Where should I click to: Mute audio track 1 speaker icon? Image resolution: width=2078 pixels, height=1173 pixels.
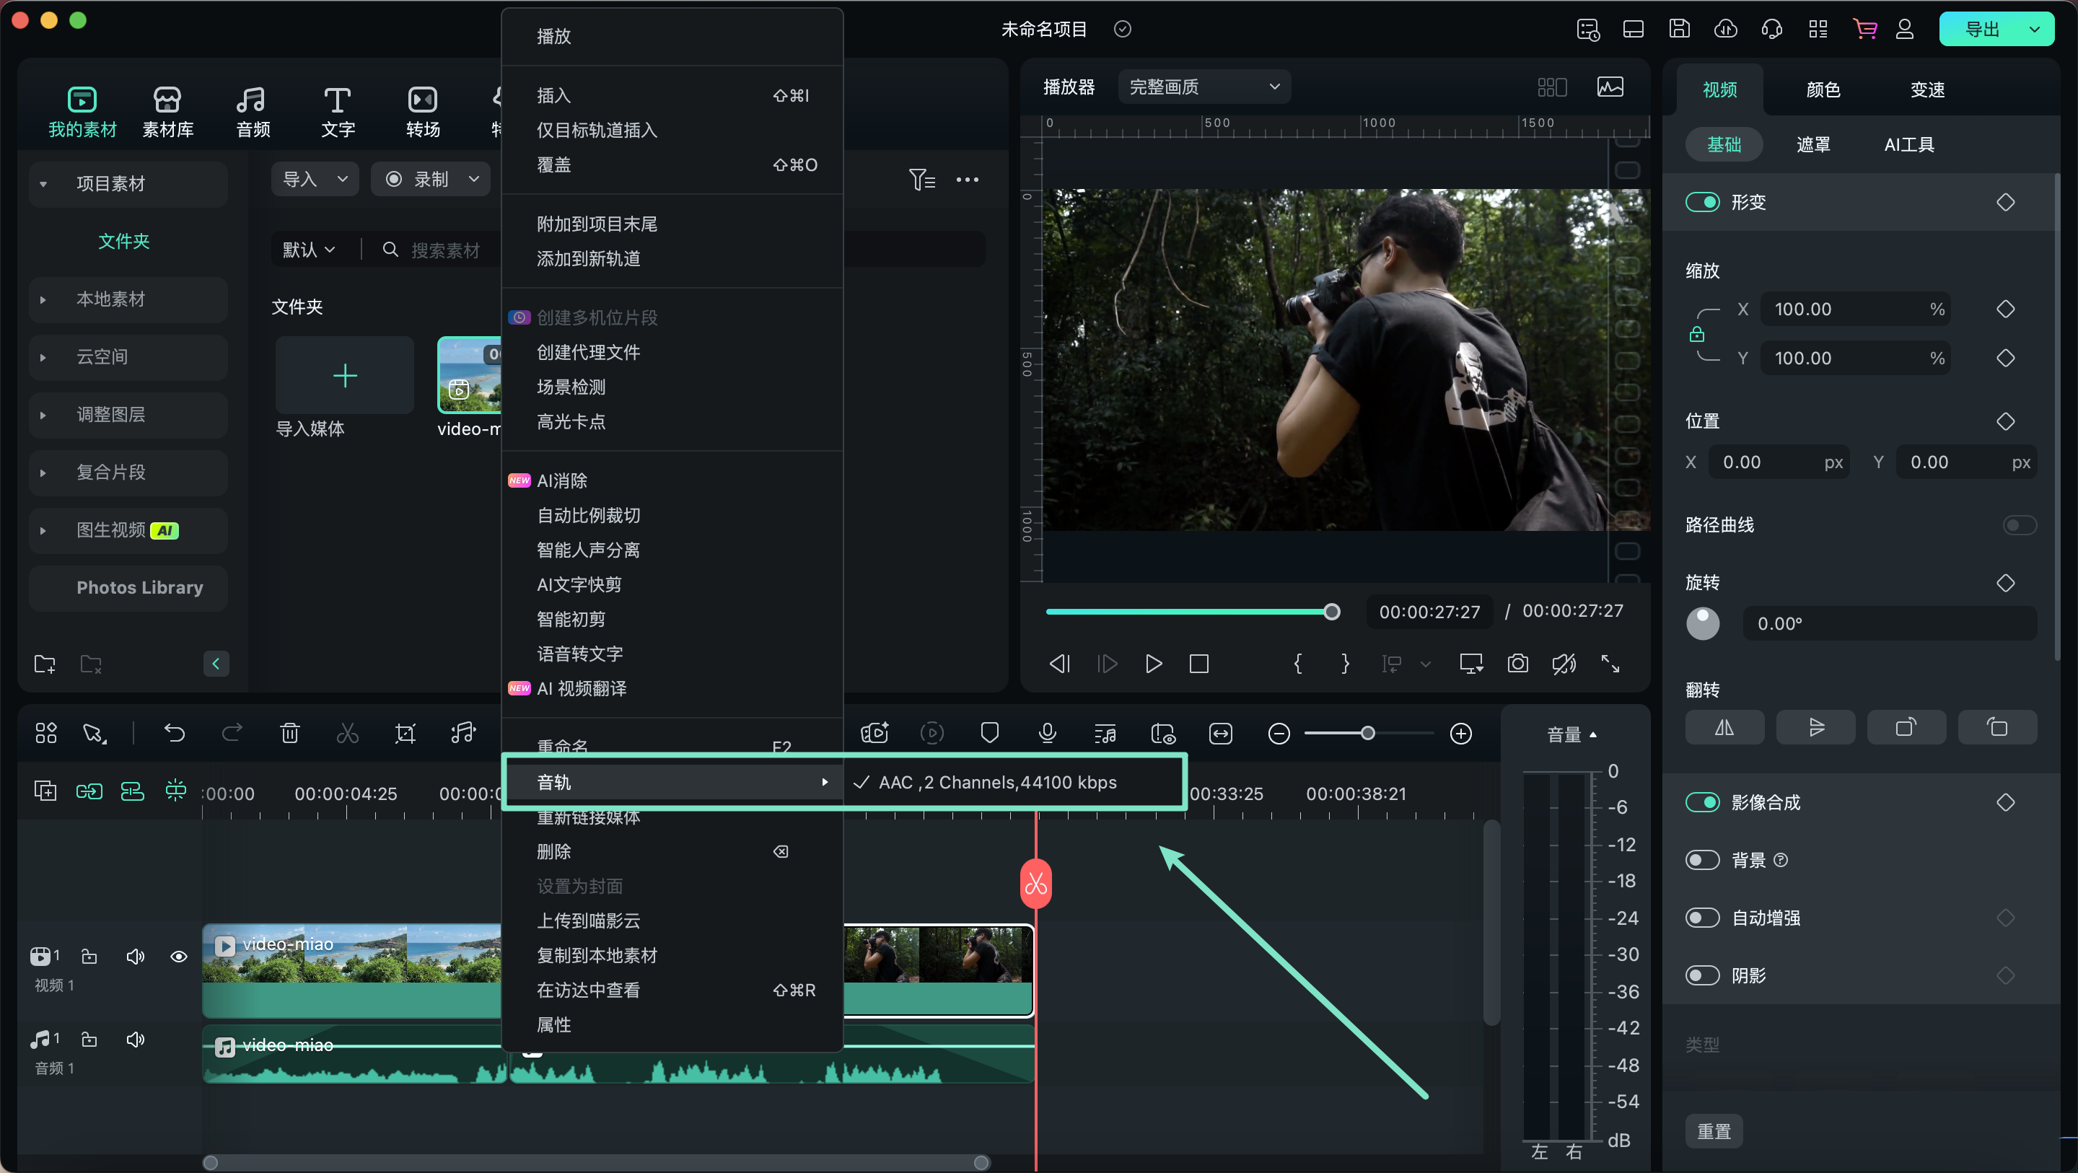135,1039
